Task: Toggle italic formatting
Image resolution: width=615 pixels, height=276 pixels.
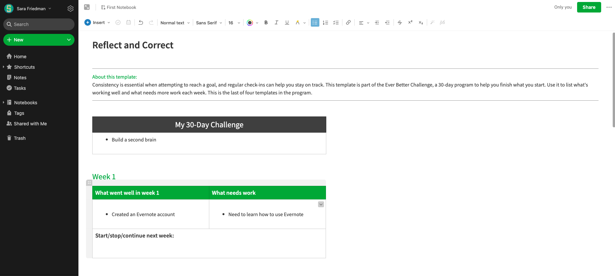Action: click(x=277, y=22)
